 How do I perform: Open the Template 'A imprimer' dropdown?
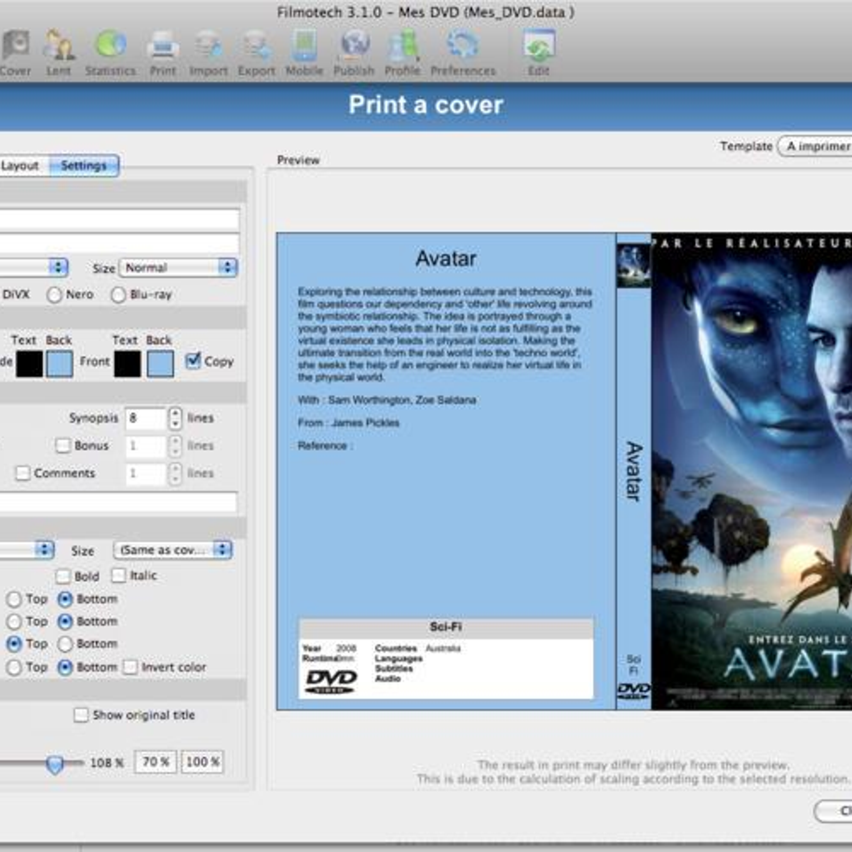pos(815,146)
